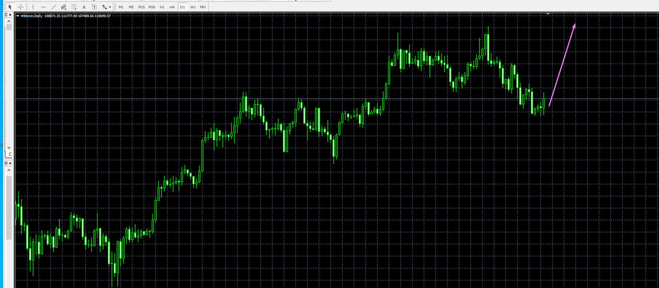Select the cursor arrow tool
The width and height of the screenshot is (659, 288).
[10, 7]
